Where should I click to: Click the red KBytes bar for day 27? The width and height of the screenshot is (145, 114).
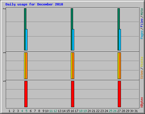(120, 94)
